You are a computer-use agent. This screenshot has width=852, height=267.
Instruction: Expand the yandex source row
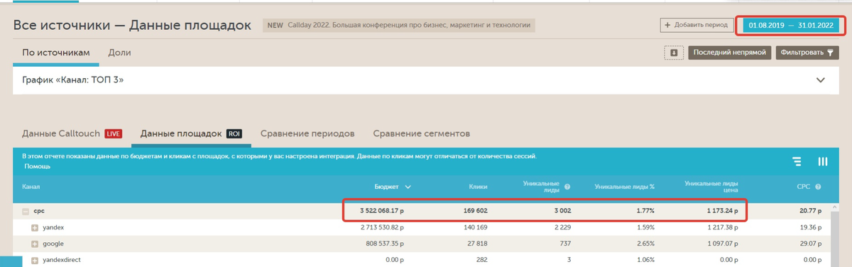tap(34, 227)
